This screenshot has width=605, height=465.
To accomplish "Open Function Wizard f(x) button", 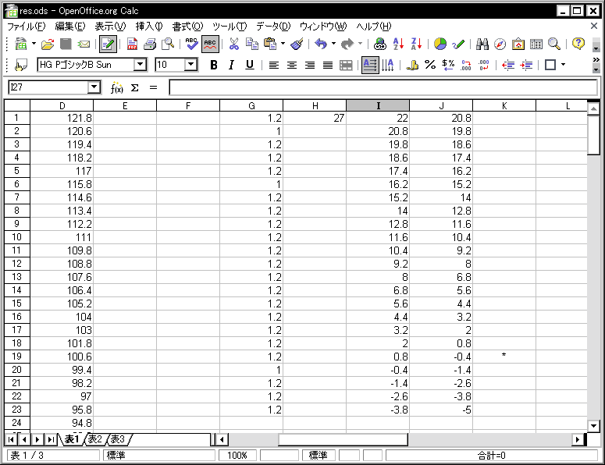I will pyautogui.click(x=116, y=88).
